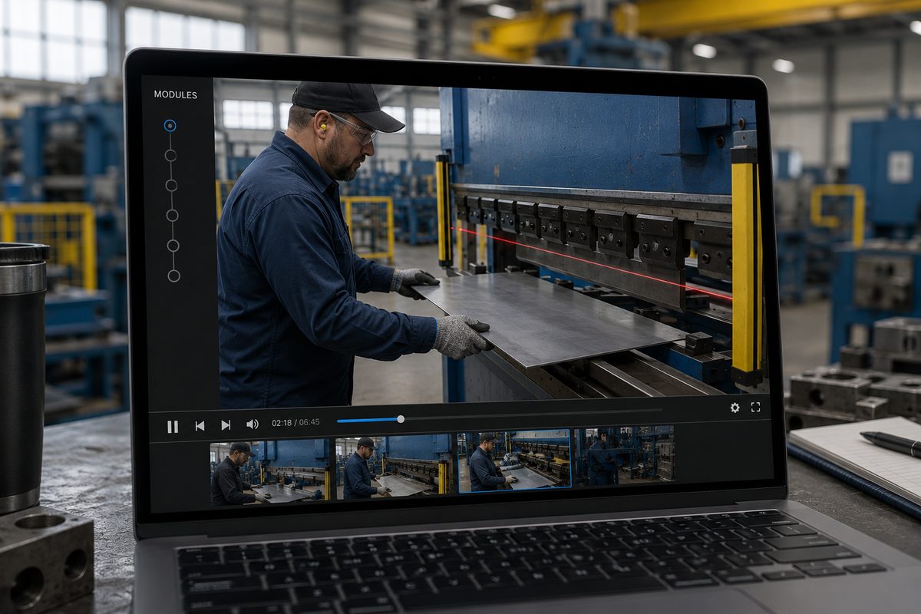The height and width of the screenshot is (614, 921).
Task: Skip to the previous video chapter
Action: (200, 425)
